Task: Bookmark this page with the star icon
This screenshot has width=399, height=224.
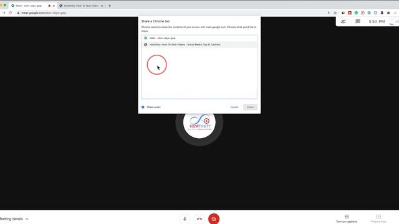Action: [x=335, y=12]
